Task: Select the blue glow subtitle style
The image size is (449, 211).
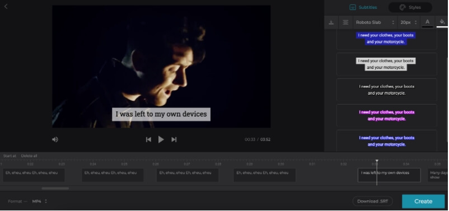Action: pos(386,141)
